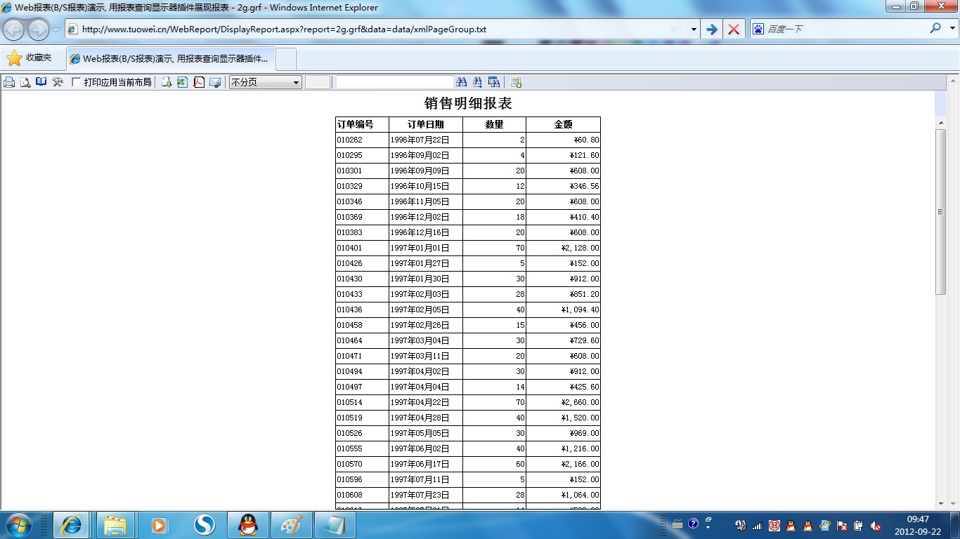Click the find next binoculars icon
960x539 pixels.
[478, 82]
